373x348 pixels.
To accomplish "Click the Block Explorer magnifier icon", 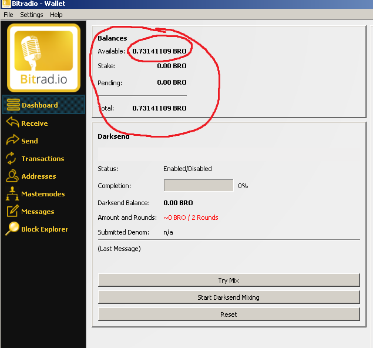I will point(12,229).
